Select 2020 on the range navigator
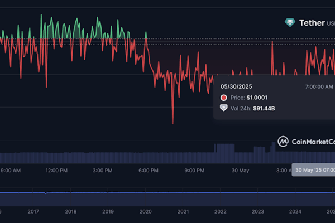Image resolution: width=335 pixels, height=223 pixels. click(x=146, y=211)
